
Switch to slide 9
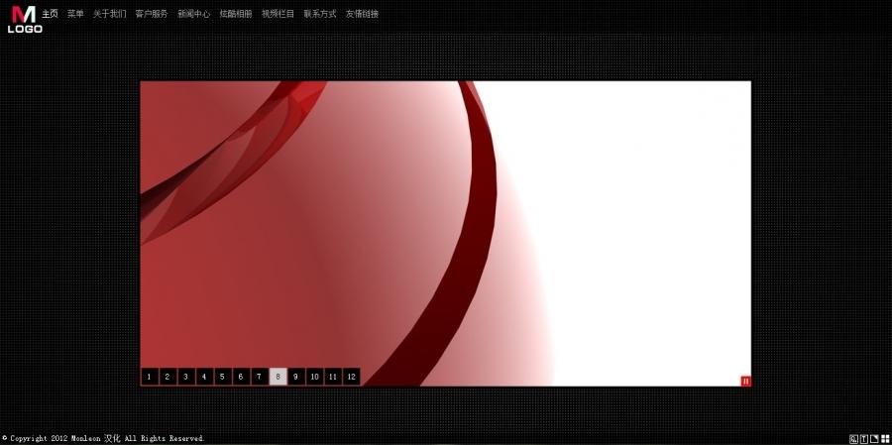[x=295, y=377]
